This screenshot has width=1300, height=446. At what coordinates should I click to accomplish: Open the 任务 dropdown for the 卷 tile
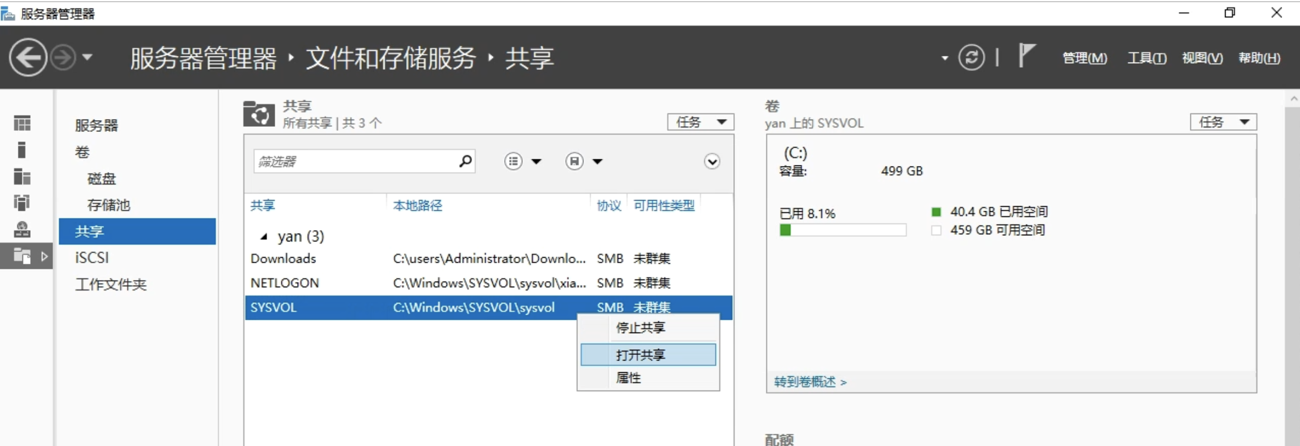pyautogui.click(x=1223, y=122)
